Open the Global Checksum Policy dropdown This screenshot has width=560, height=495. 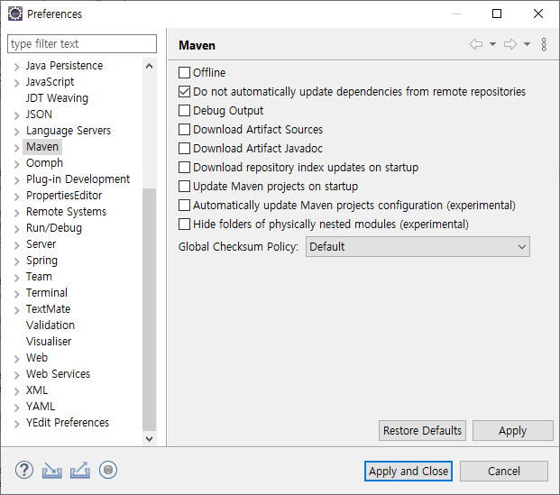click(x=418, y=247)
